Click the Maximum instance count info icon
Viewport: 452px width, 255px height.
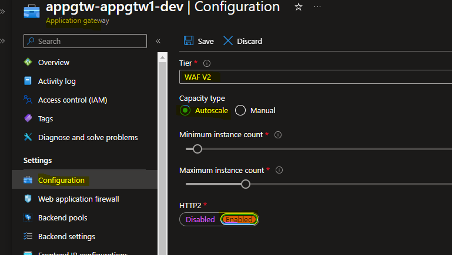tap(279, 170)
